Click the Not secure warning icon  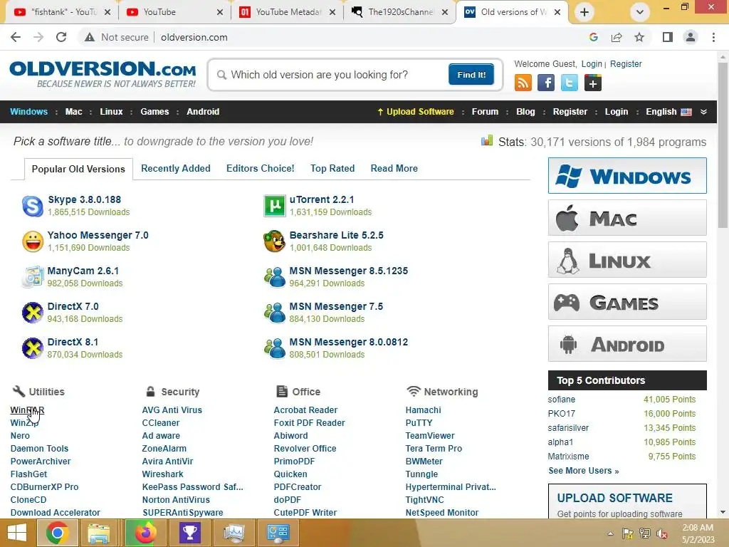tap(90, 37)
